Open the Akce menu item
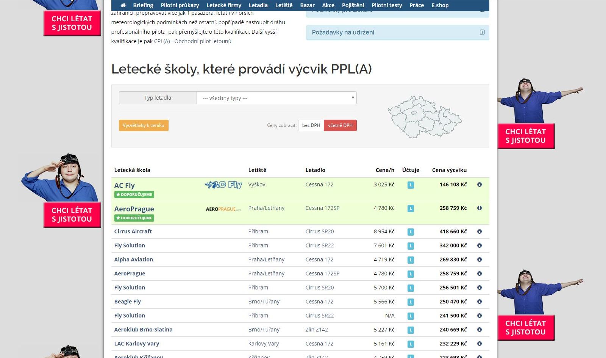The image size is (606, 358). pos(328,5)
